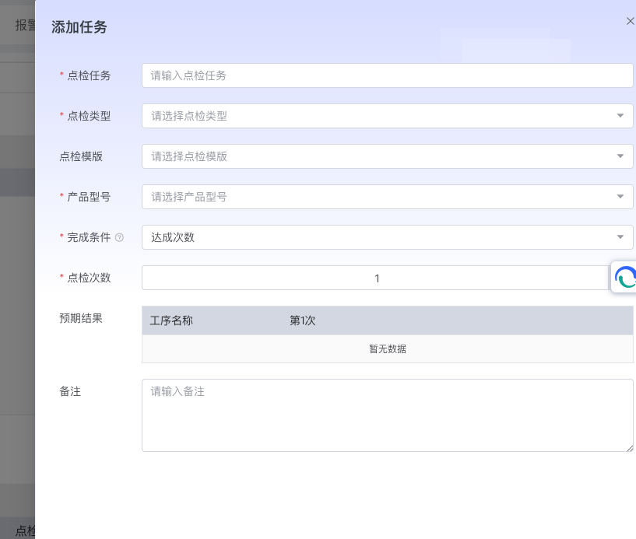Click the dropdown arrow in 完成条件 field
Image resolution: width=636 pixels, height=539 pixels.
click(620, 237)
